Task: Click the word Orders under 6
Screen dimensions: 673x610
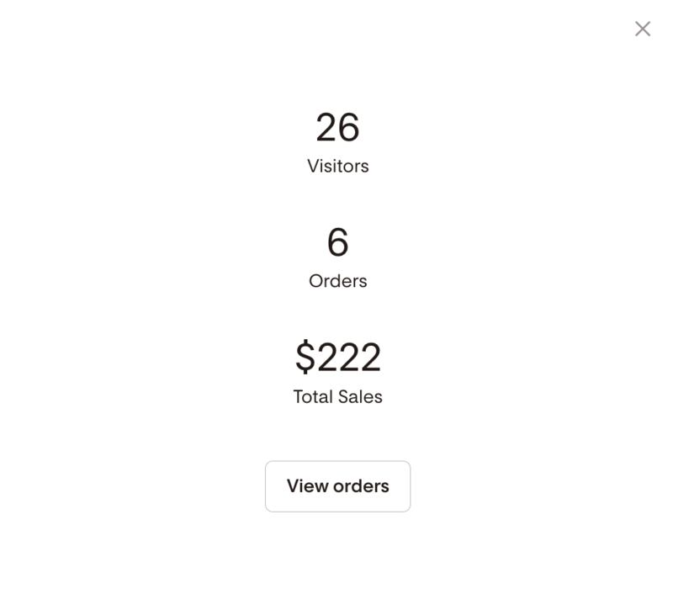Action: [x=338, y=281]
